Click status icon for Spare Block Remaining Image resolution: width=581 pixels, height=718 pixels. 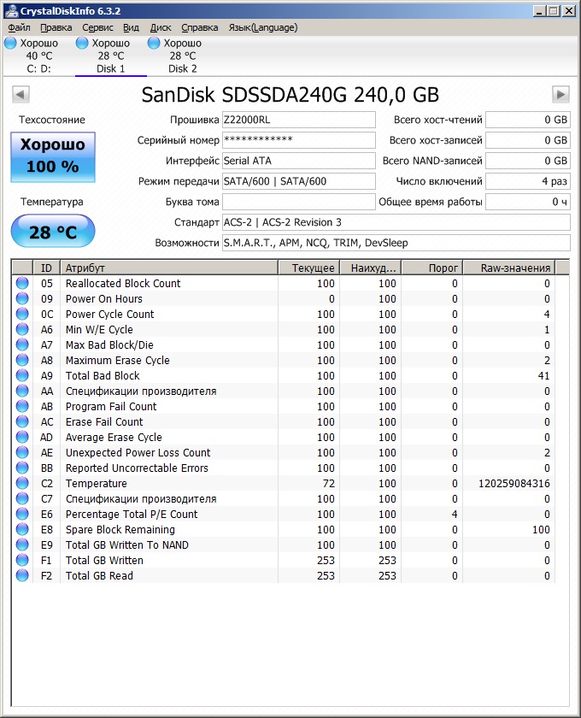pos(22,530)
